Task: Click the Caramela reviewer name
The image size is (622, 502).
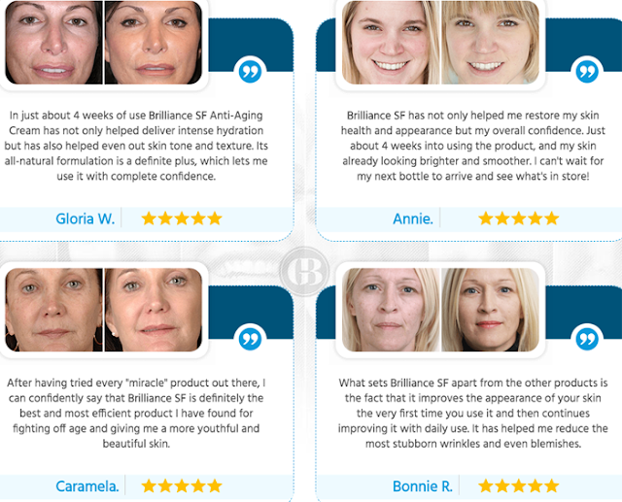Action: click(x=87, y=486)
